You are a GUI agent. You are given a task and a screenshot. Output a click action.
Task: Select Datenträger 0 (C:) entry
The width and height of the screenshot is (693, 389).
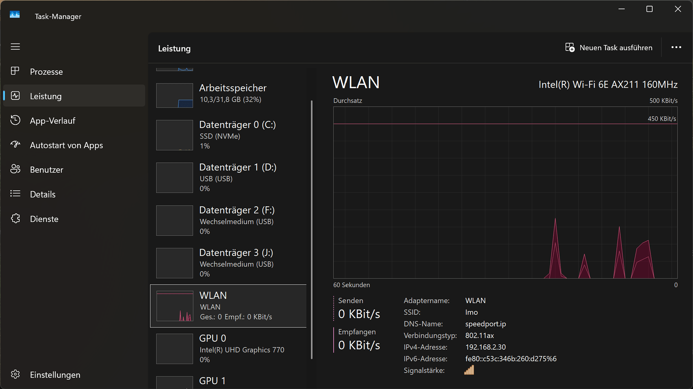(229, 135)
